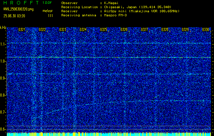The height and width of the screenshot is (136, 214).
Task: Click the 0323 time marker
Action: point(63,30)
